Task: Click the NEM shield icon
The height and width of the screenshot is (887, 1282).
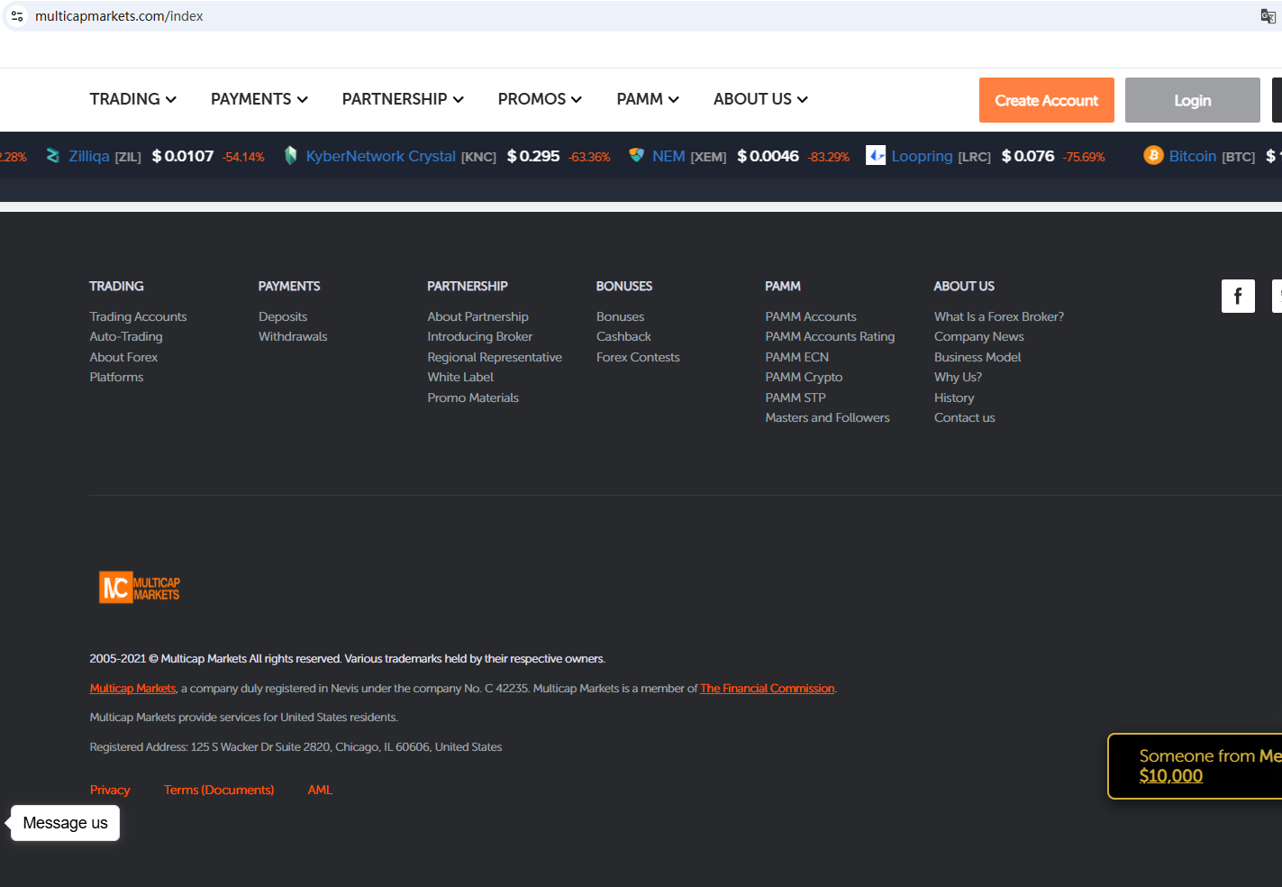Action: point(636,156)
